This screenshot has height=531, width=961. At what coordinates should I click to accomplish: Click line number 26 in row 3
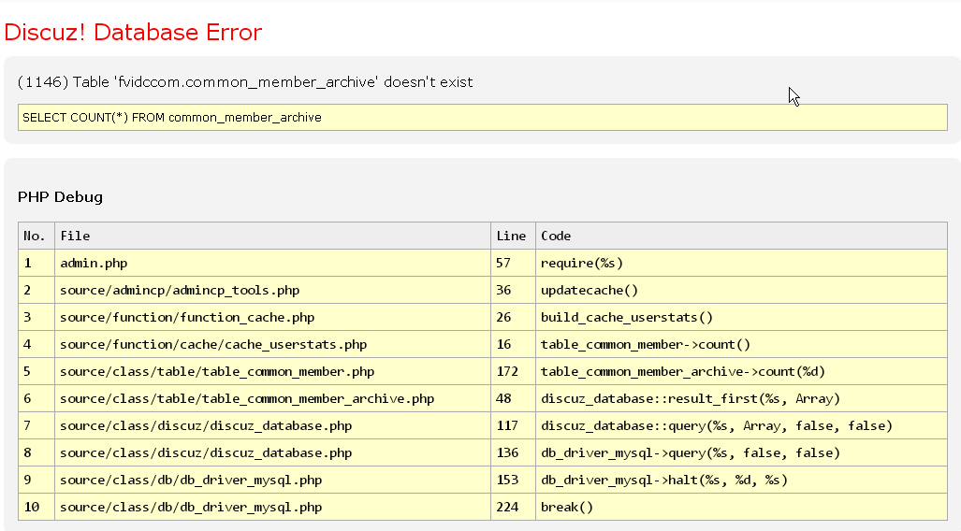503,317
